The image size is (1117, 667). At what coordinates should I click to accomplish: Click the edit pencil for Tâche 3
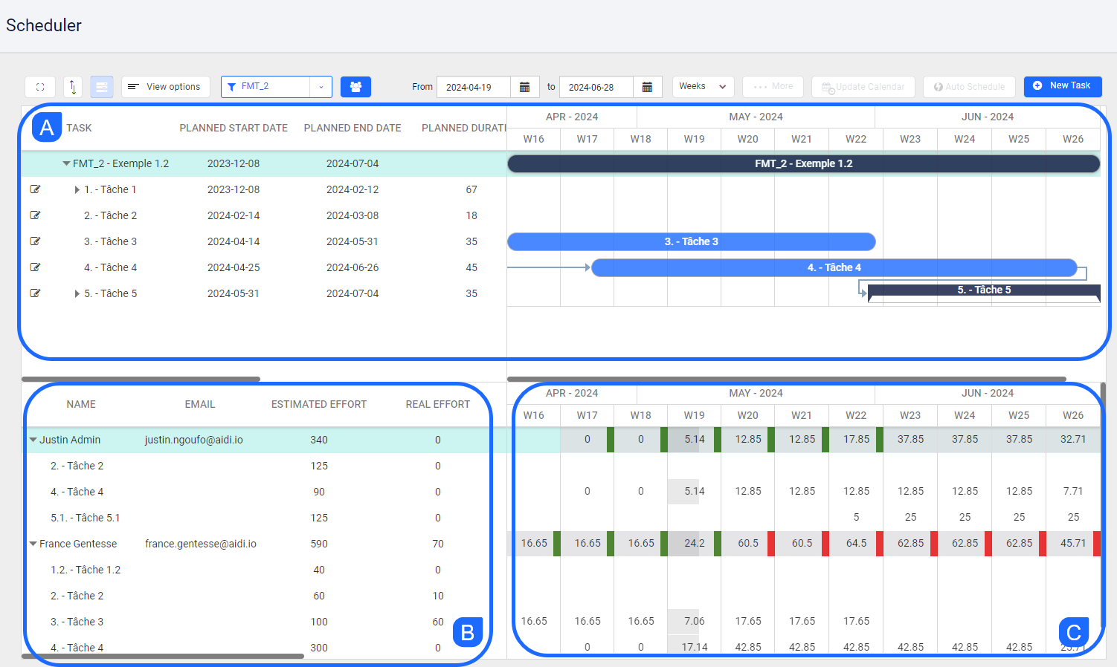pyautogui.click(x=35, y=241)
